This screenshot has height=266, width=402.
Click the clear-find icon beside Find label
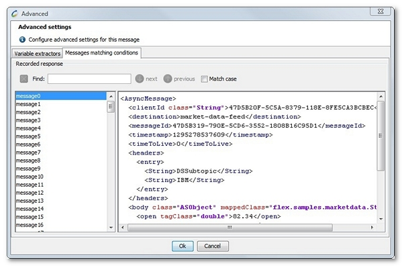click(x=24, y=79)
